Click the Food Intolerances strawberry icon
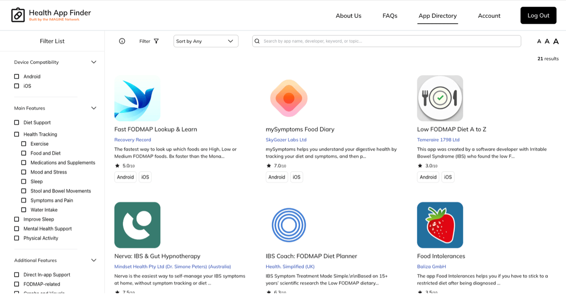The image size is (566, 295). pos(440,225)
